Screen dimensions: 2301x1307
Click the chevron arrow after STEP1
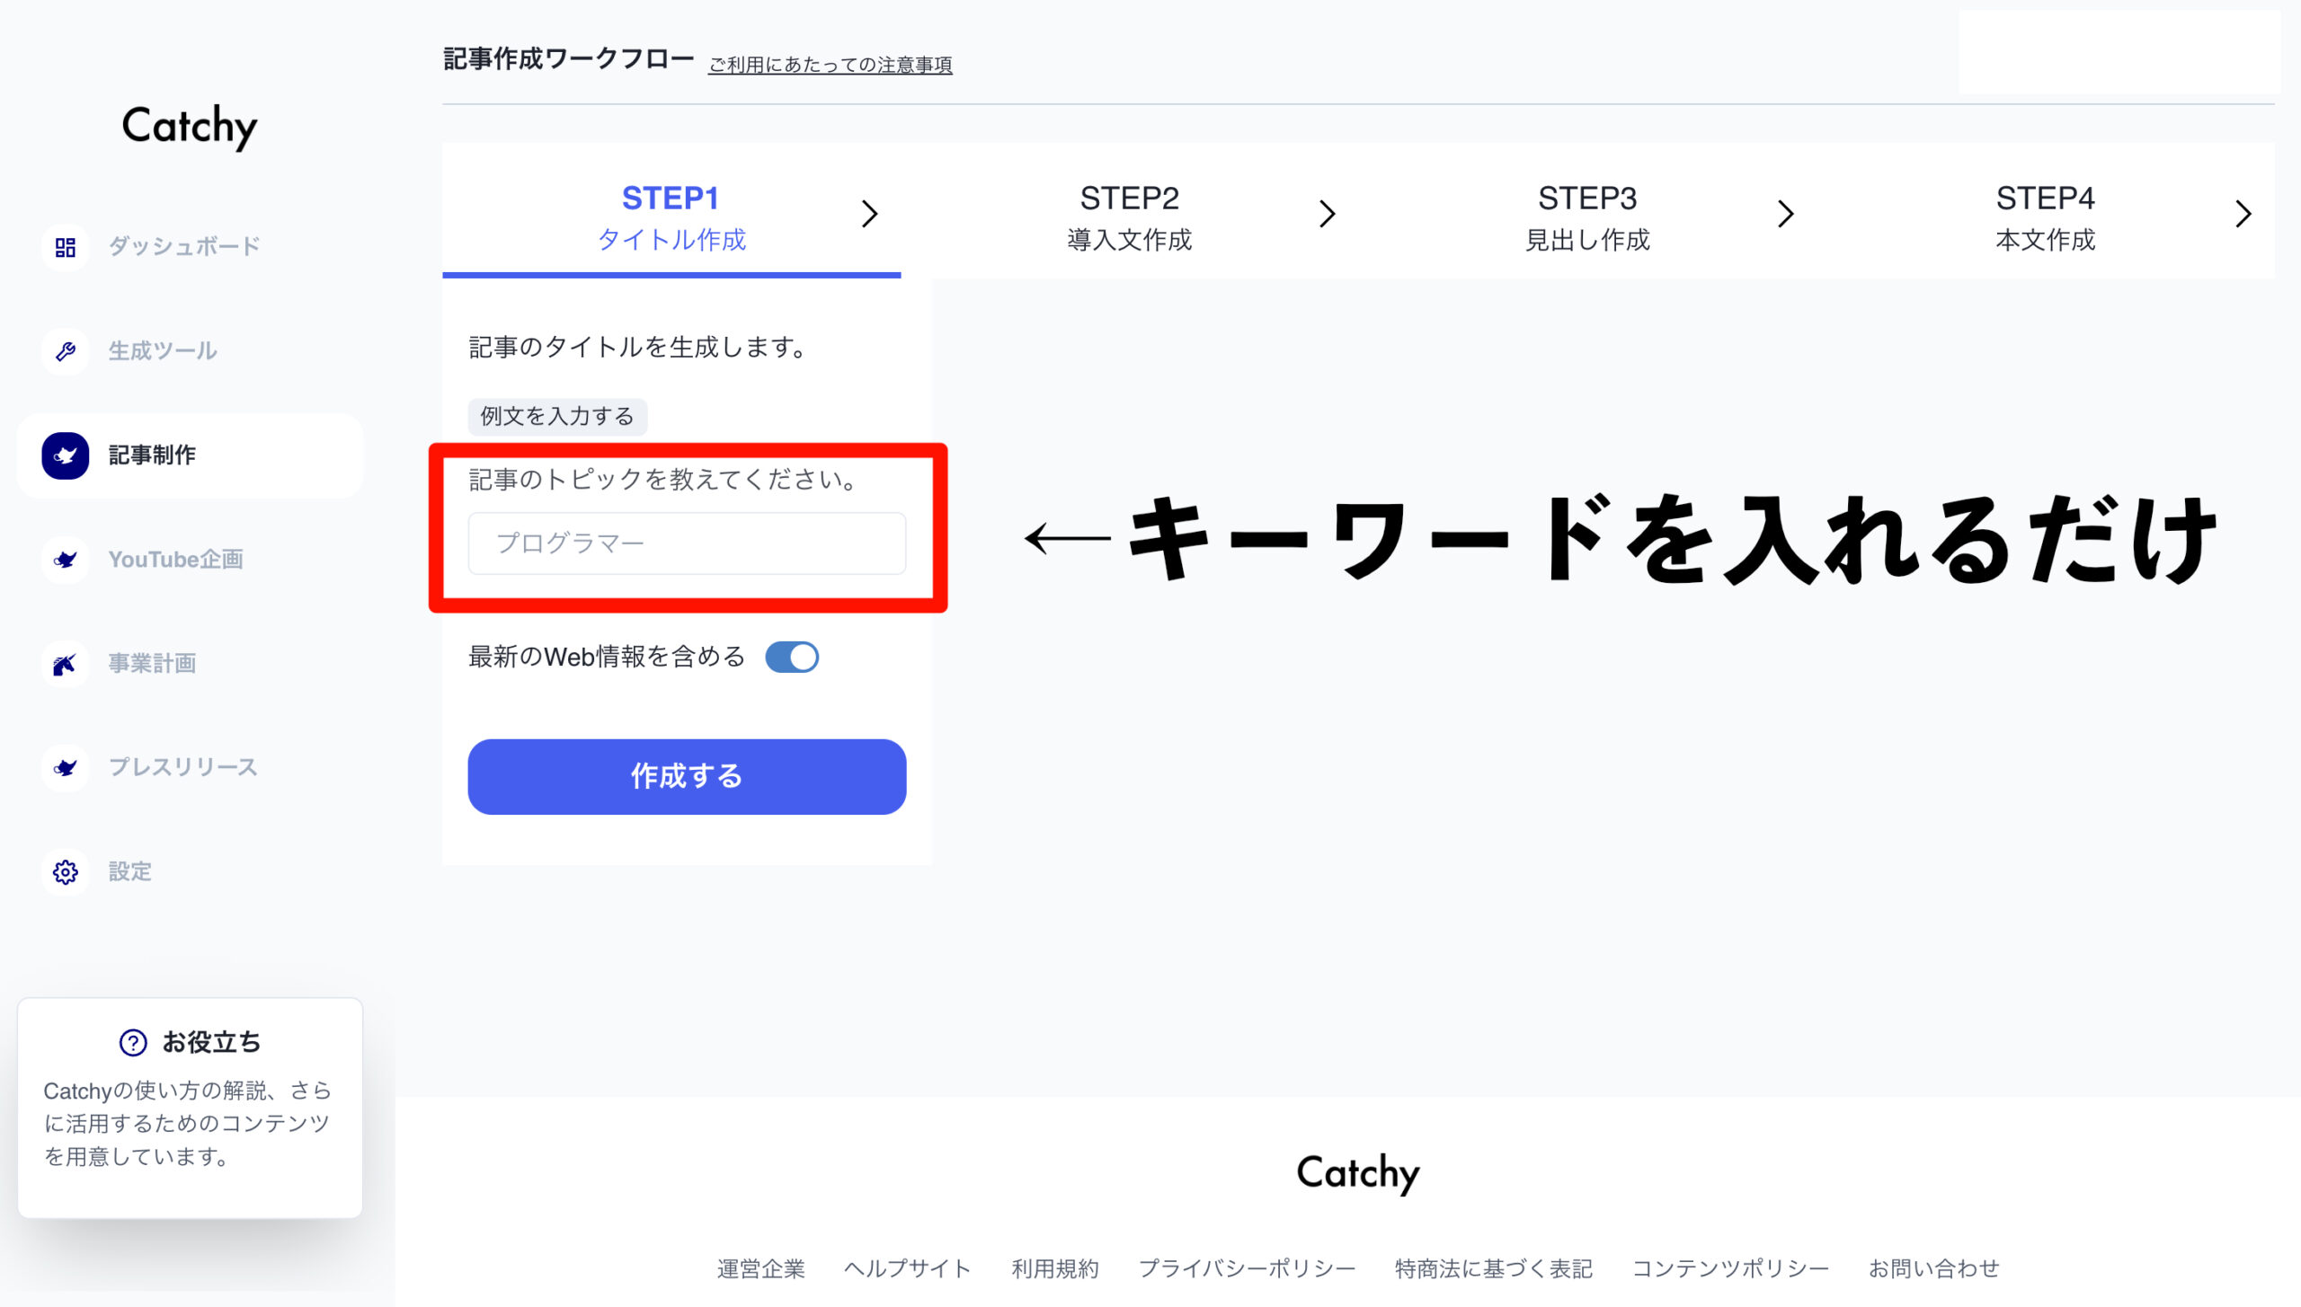click(x=868, y=214)
